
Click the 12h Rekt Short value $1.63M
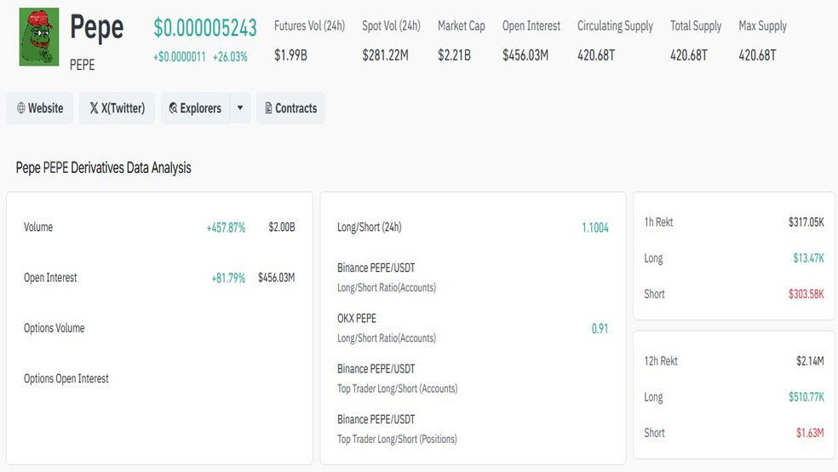(809, 433)
